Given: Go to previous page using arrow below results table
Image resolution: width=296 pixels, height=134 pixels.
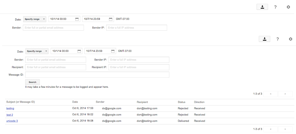Looking at the screenshot, I should point(271,129).
